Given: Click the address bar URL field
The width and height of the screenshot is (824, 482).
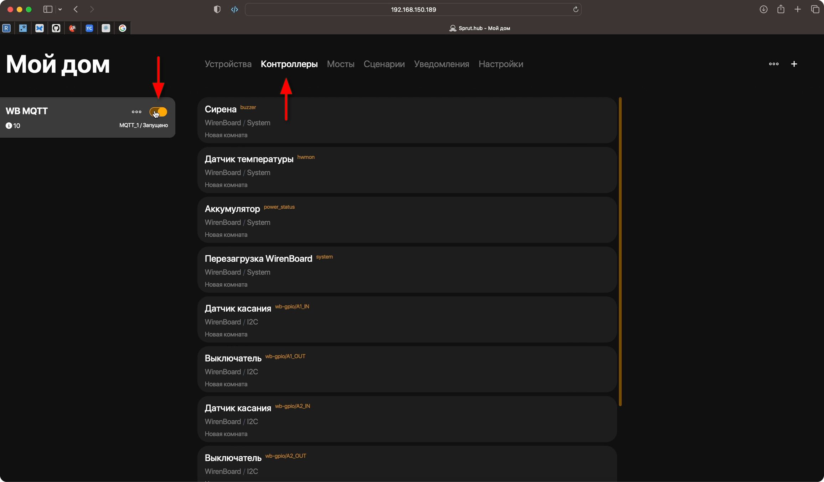Looking at the screenshot, I should [412, 9].
